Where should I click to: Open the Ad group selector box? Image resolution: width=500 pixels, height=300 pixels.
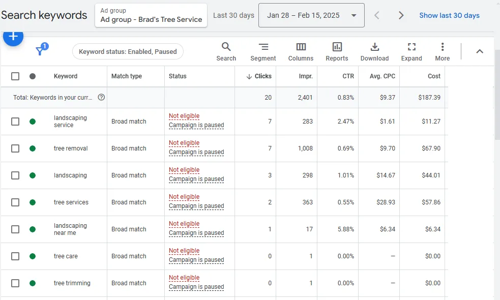click(x=151, y=15)
